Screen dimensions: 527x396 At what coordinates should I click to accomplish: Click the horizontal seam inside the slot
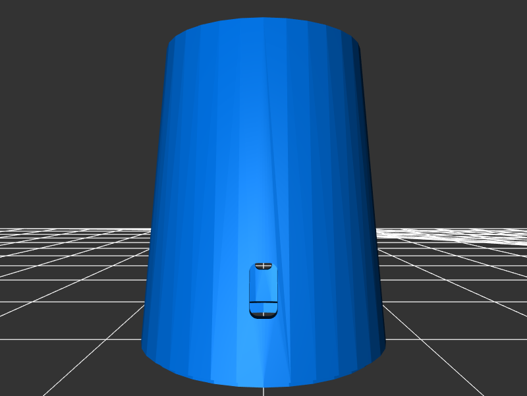pos(263,302)
